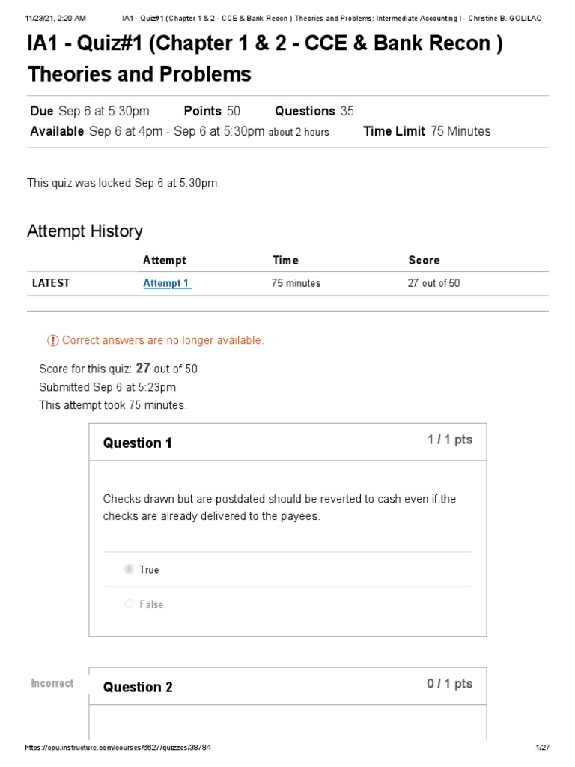This screenshot has width=575, height=767.
Task: Open the Attempt 1 link
Action: pyautogui.click(x=166, y=283)
